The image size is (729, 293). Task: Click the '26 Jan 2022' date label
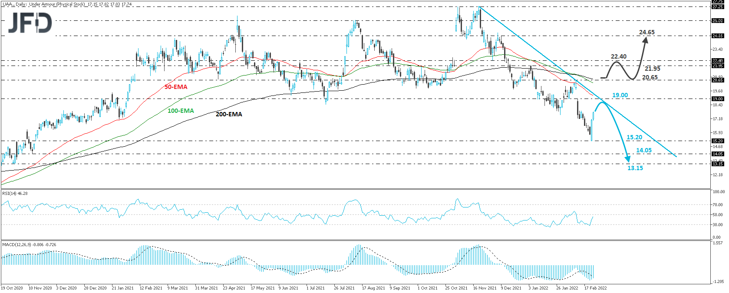pos(567,288)
